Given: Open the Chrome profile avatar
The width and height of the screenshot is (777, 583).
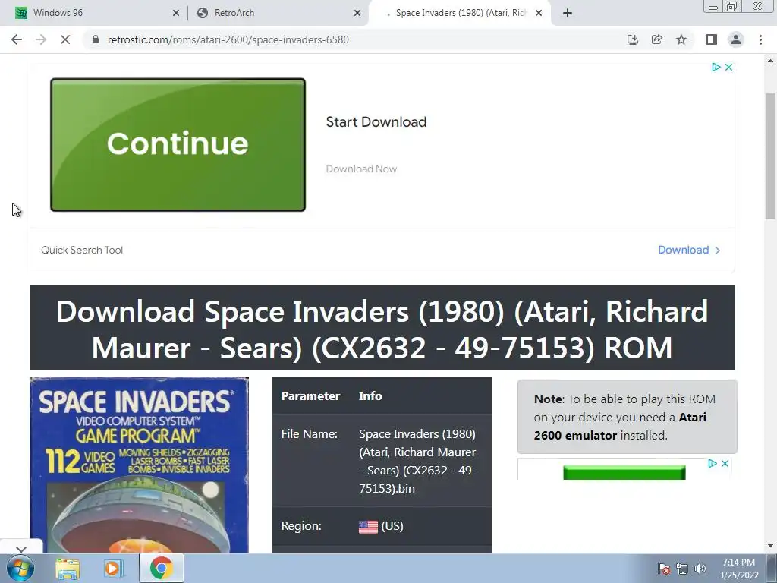Looking at the screenshot, I should [x=736, y=39].
